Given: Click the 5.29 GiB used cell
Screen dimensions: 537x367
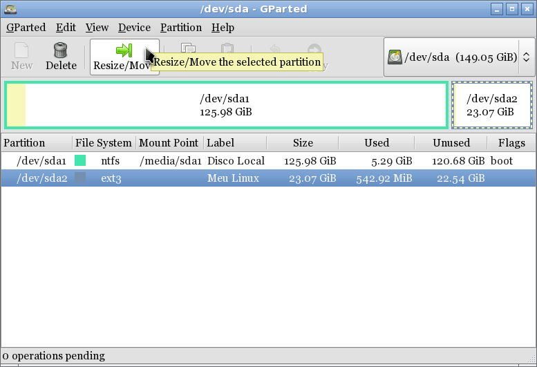Looking at the screenshot, I should (392, 161).
